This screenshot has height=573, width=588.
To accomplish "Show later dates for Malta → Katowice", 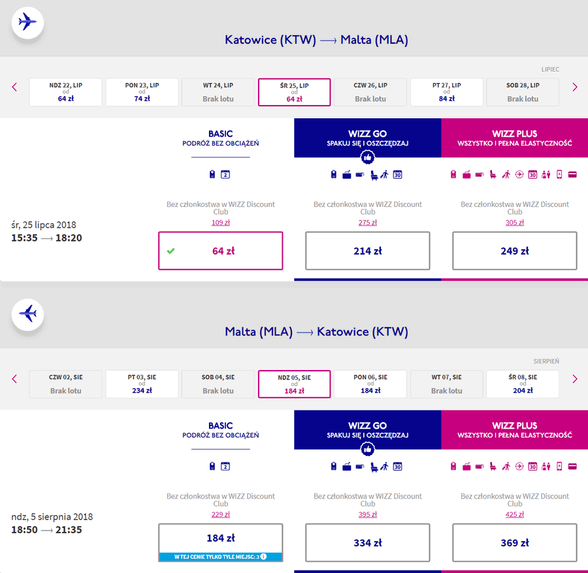I will tap(575, 379).
